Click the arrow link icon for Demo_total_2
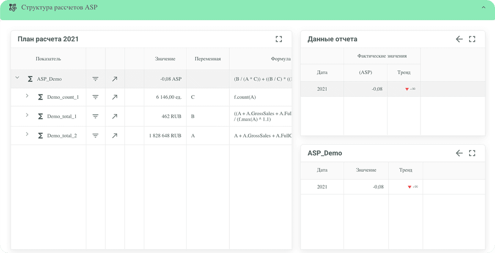Screen dimensions: 495x253 click(115, 136)
